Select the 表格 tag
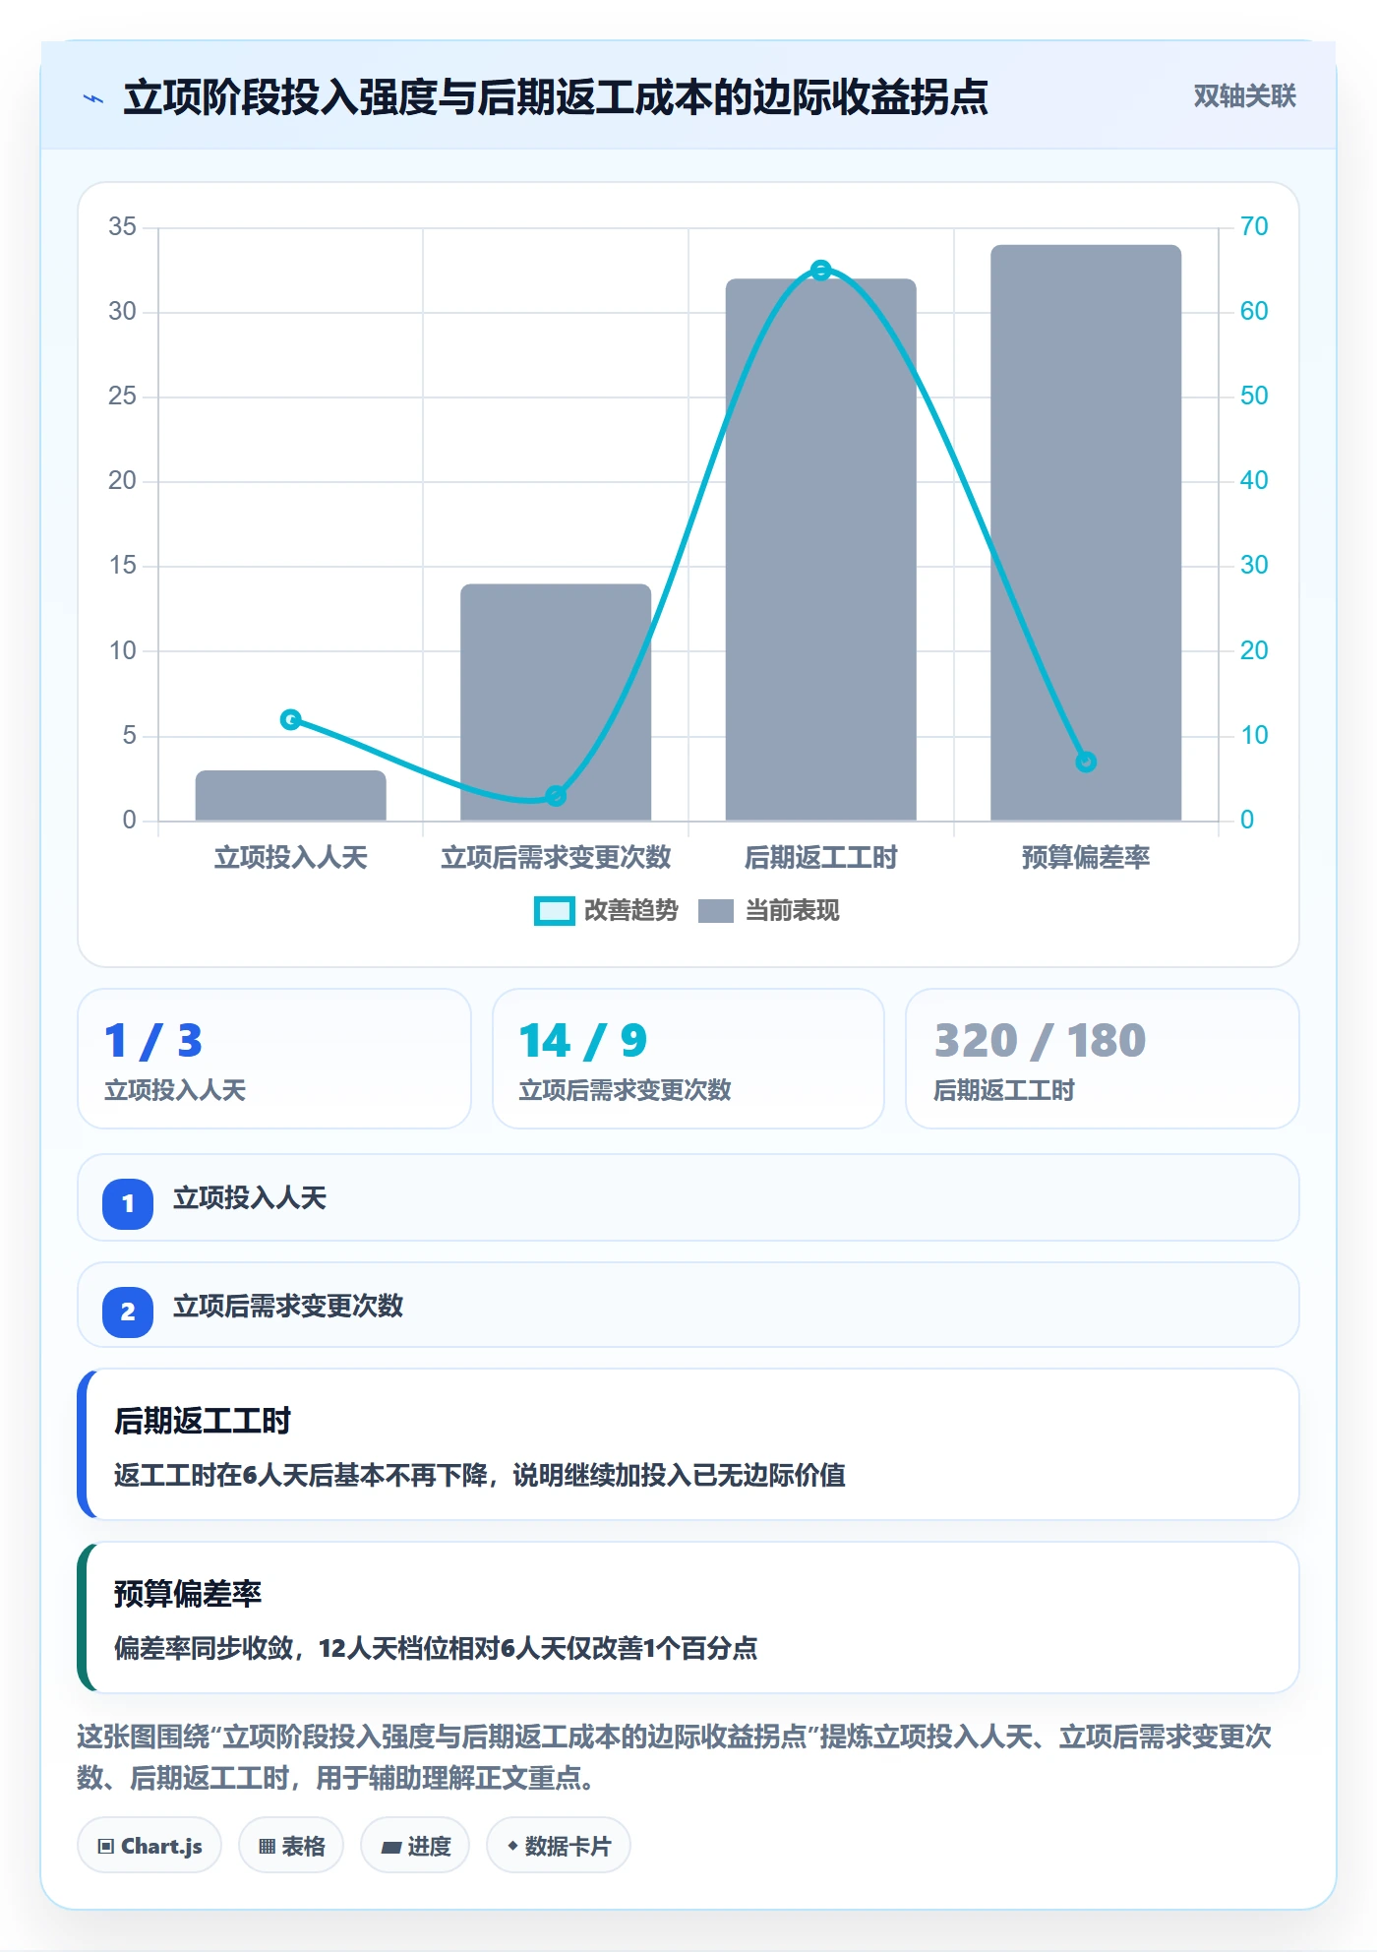Viewport: 1377px width, 1952px height. coord(291,1846)
